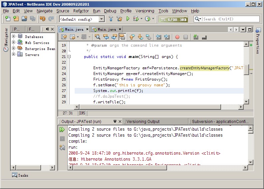
Task: Open the Properties side panel
Action: [258, 41]
